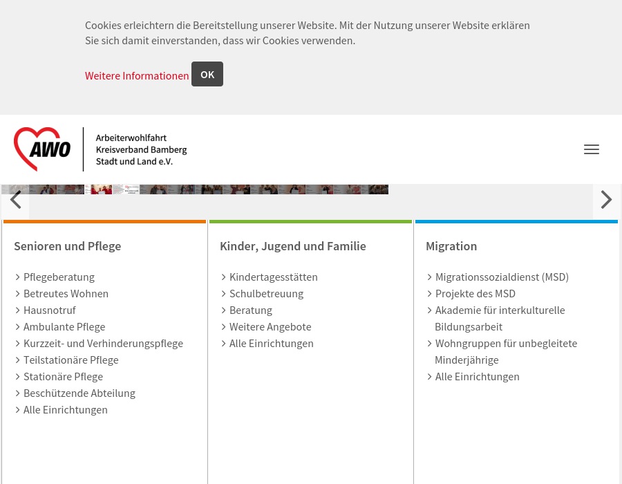
Task: Accept cookies with OK button
Action: pos(207,75)
